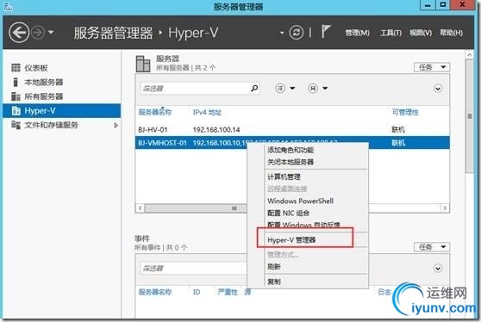Click the forward navigation arrow
The width and height of the screenshot is (481, 322).
38,33
